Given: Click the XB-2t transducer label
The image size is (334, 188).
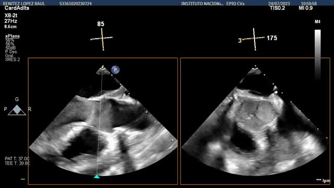Looking at the screenshot, I should pos(11,16).
